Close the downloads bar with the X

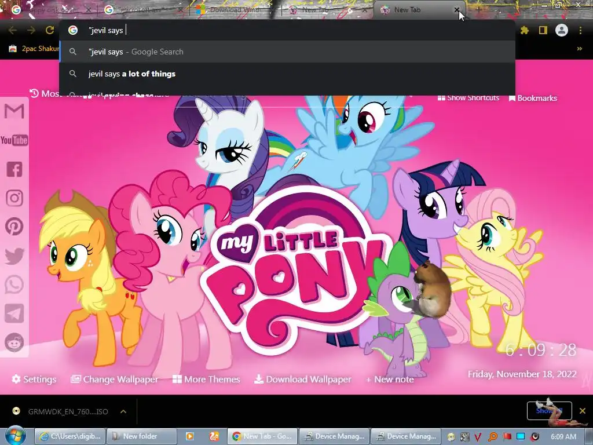(x=583, y=411)
